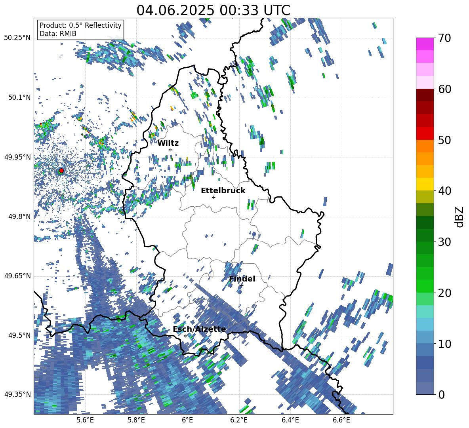Click the Ettelbruck cross marker
This screenshot has width=469, height=428.
[214, 197]
